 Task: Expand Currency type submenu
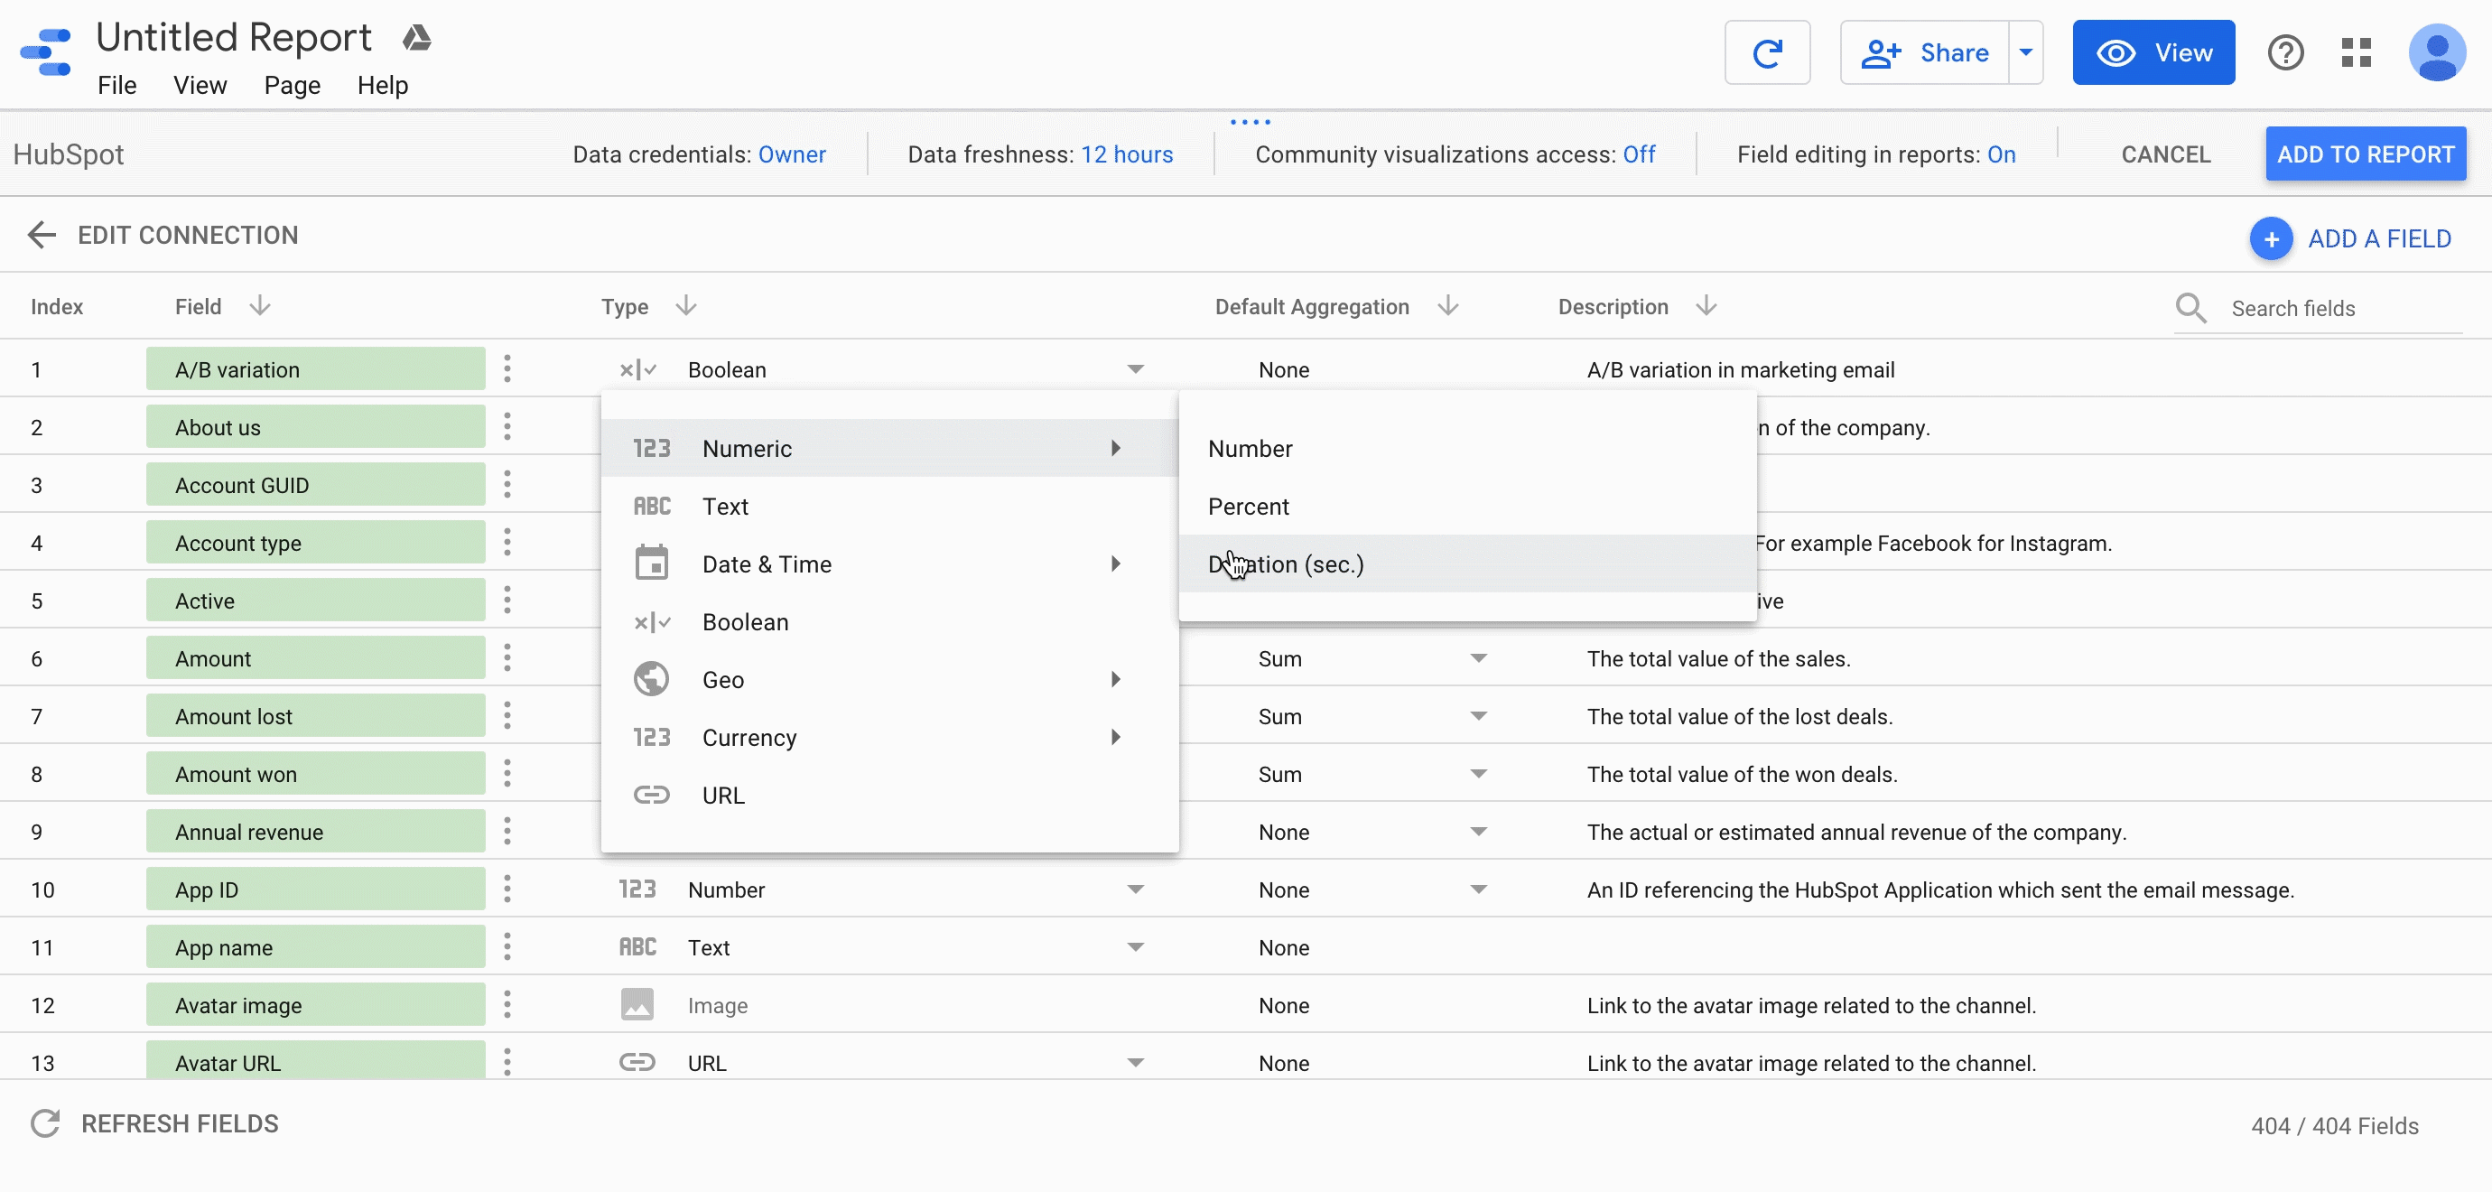click(x=889, y=737)
